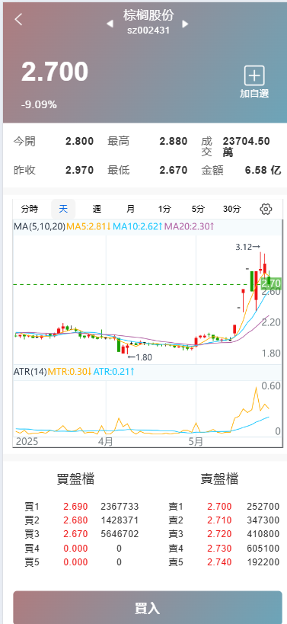
Task: Click the 加自選 label text
Action: tap(254, 94)
